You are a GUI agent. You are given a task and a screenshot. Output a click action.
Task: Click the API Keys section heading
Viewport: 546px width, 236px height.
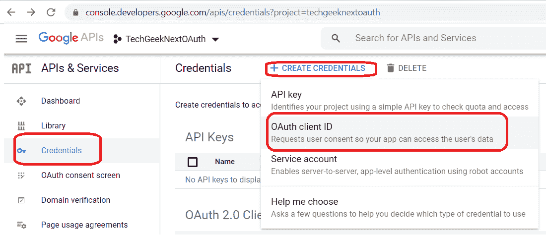tap(209, 138)
